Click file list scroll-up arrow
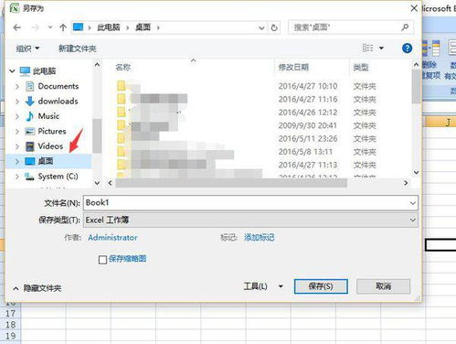 pos(416,65)
